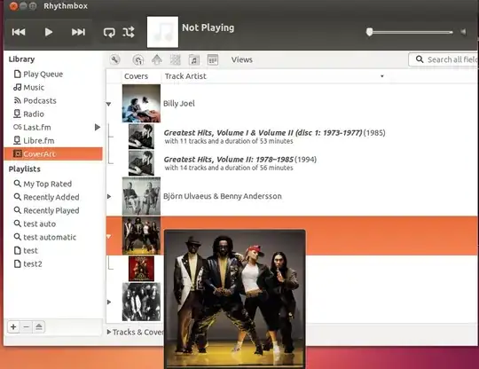
Task: Click the list view icon in toolbar
Action: pos(213,59)
